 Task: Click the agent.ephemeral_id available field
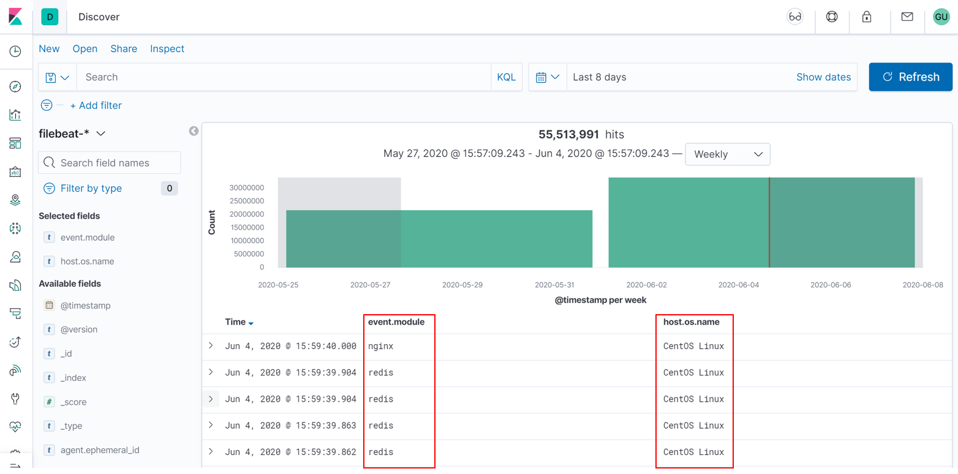point(100,450)
